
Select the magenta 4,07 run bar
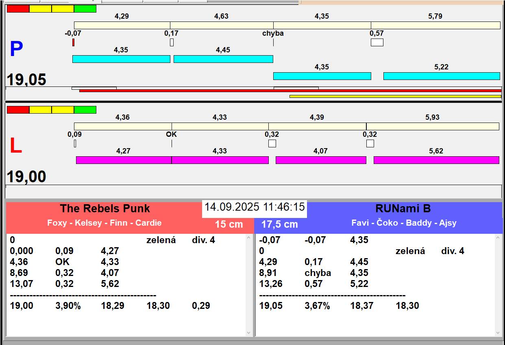(x=321, y=160)
